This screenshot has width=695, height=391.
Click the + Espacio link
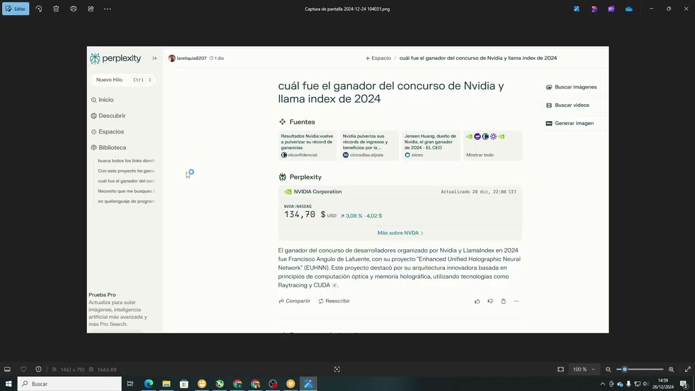pyautogui.click(x=378, y=58)
